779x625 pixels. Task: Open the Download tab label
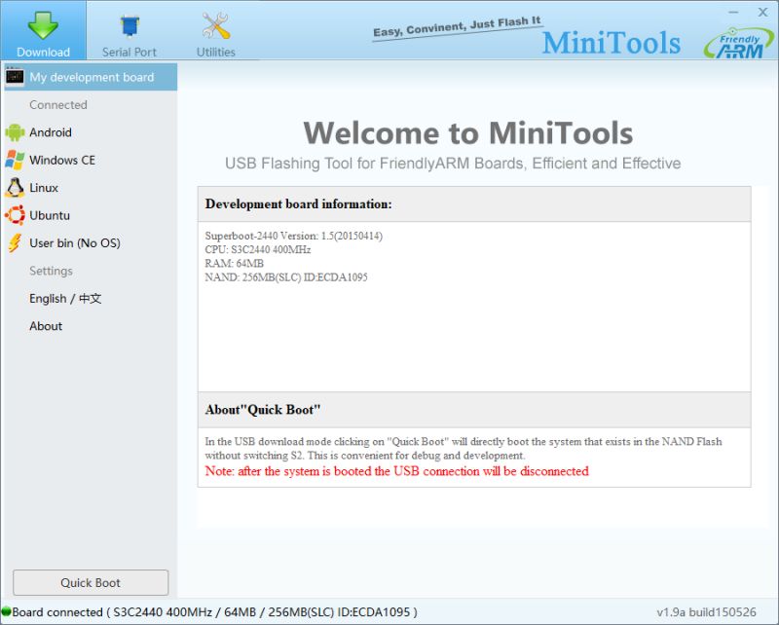(x=43, y=53)
